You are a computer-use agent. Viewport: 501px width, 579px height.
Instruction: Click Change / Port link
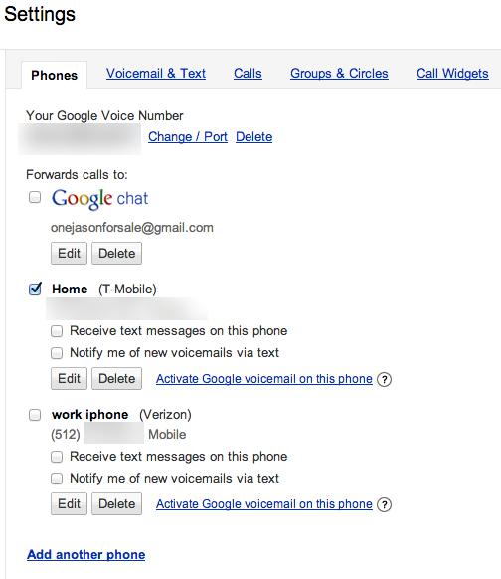188,137
